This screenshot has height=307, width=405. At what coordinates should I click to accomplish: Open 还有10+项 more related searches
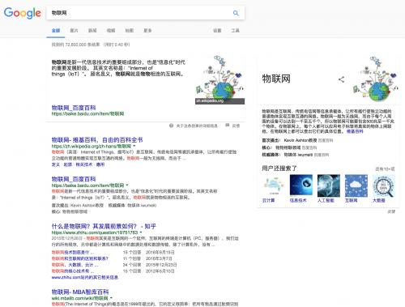385,169
